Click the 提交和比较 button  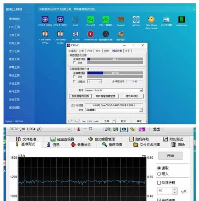pos(132,96)
